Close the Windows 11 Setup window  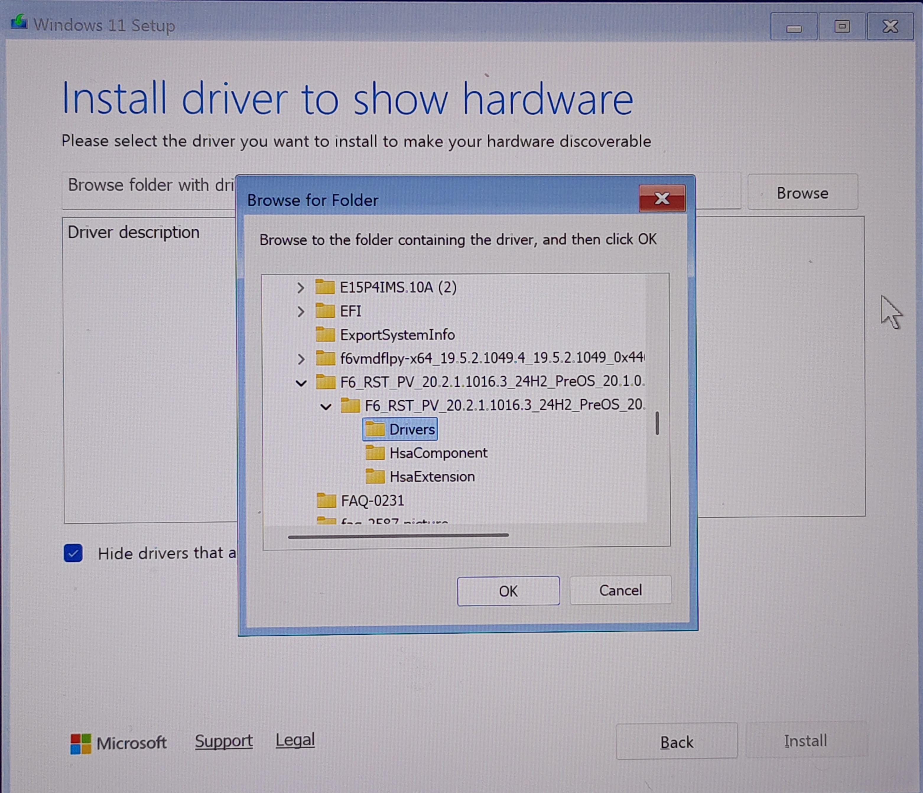pyautogui.click(x=890, y=26)
